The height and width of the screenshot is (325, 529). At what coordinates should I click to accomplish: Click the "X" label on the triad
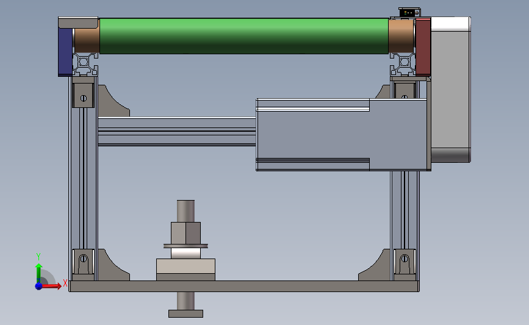click(x=65, y=283)
